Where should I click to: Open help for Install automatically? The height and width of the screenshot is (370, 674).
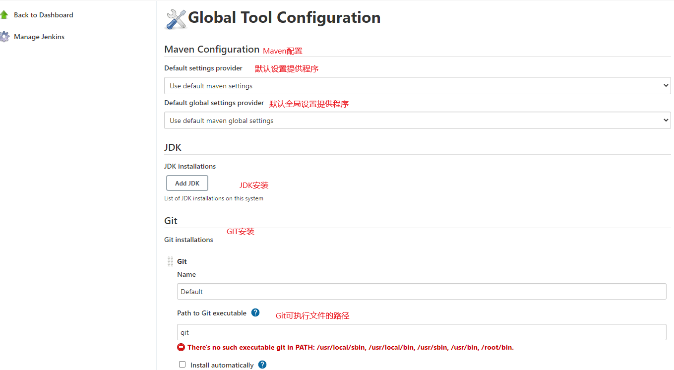[262, 365]
